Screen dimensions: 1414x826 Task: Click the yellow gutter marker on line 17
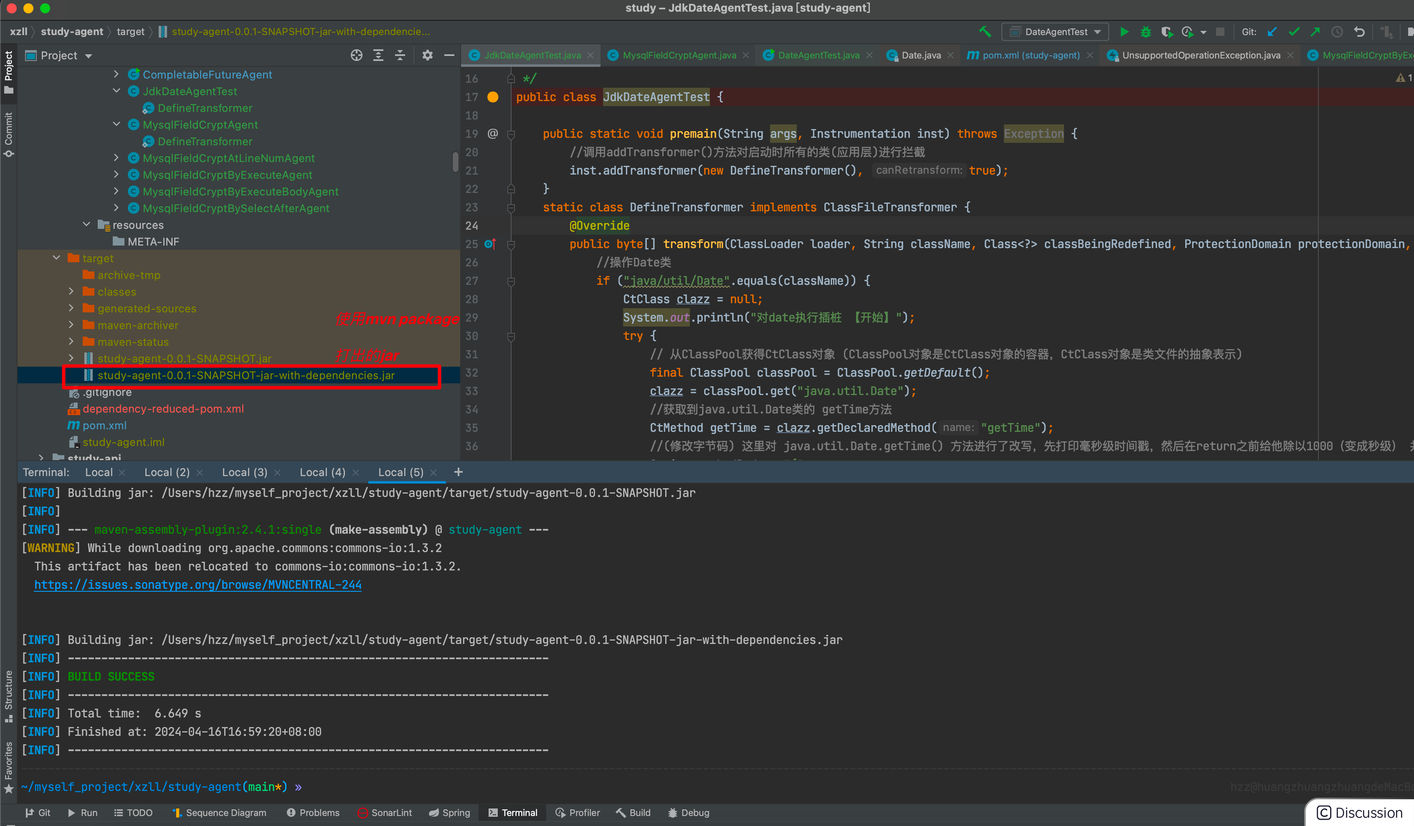click(493, 97)
